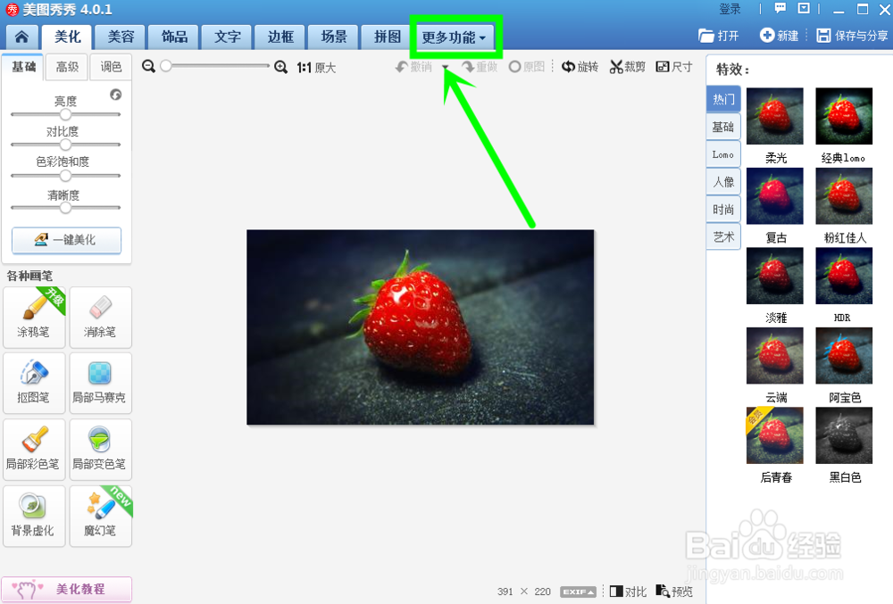893x604 pixels.
Task: Click the 旋转 rotate tool
Action: coord(580,67)
